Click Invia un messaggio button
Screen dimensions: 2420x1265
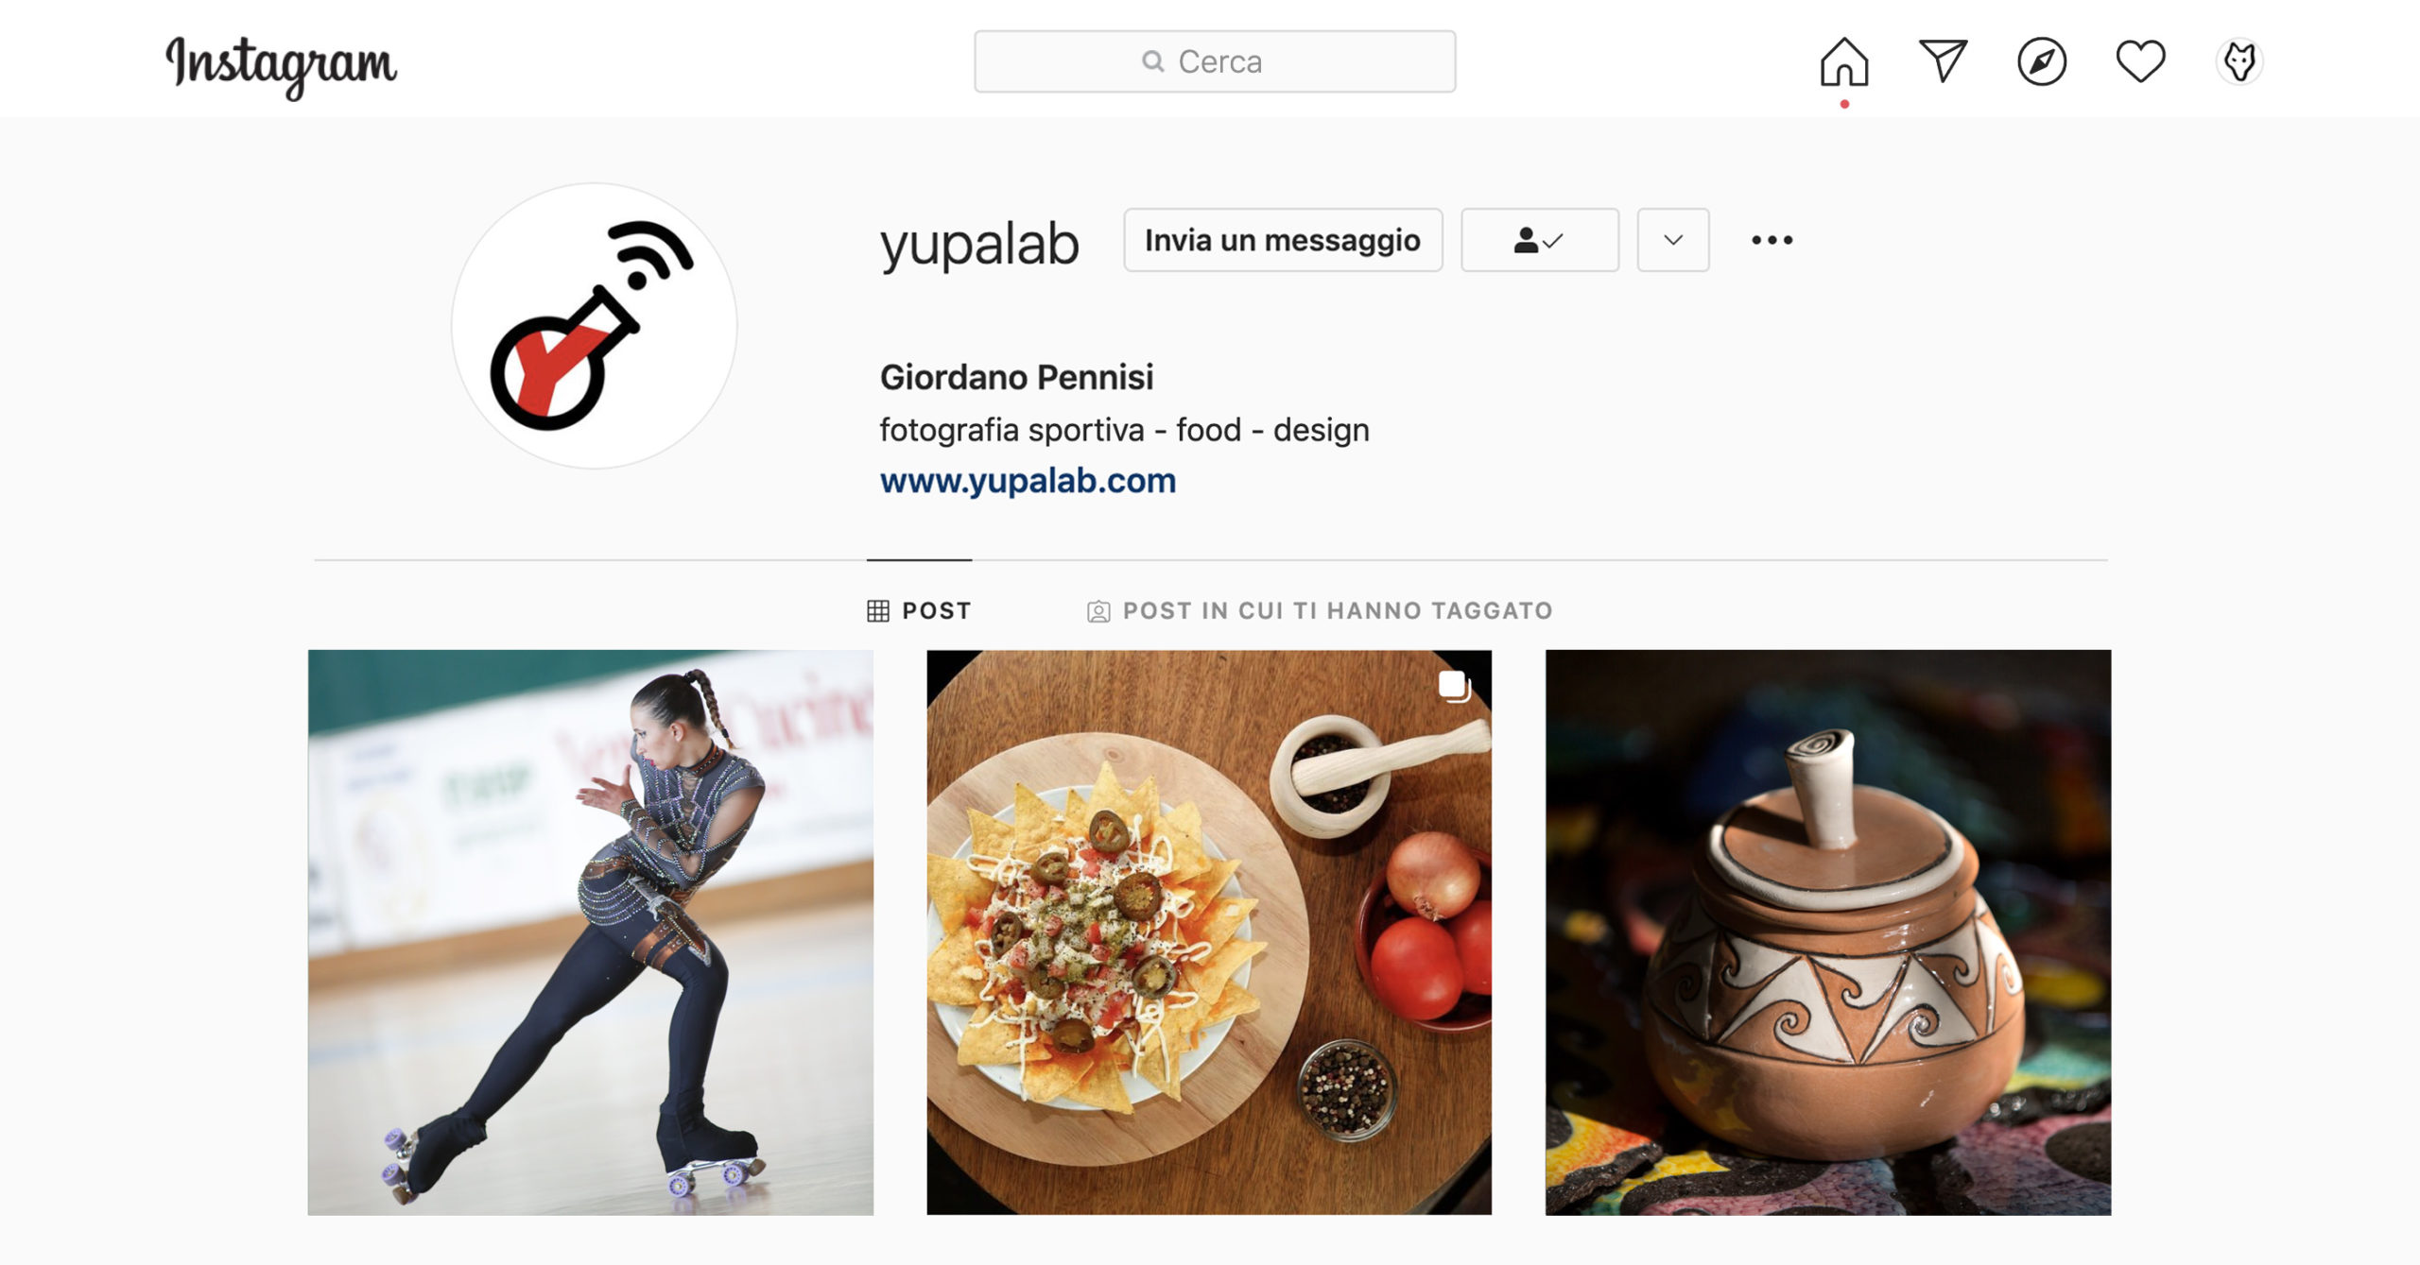coord(1283,240)
